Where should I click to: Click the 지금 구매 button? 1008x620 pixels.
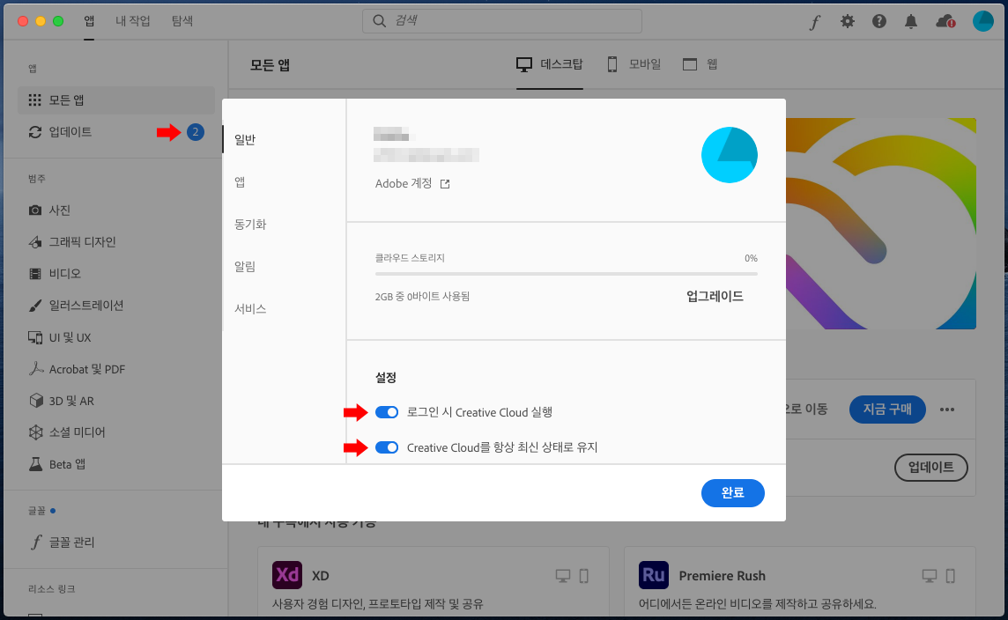[887, 410]
